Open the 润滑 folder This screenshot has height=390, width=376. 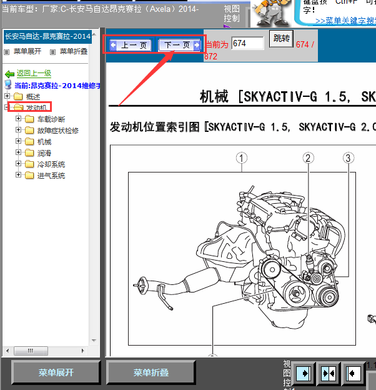pyautogui.click(x=44, y=153)
